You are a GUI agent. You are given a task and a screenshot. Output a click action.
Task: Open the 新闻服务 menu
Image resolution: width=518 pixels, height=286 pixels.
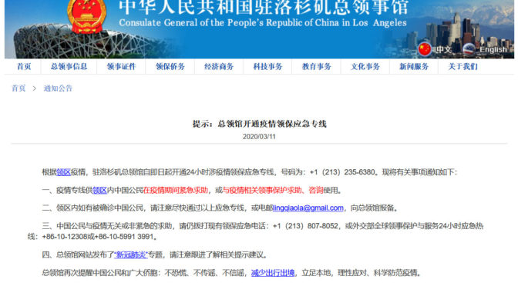pos(414,67)
